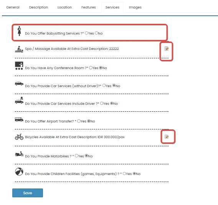The height and width of the screenshot is (205, 218).
Task: Set Car Services Include Driver to Yes
Action: coord(102,103)
